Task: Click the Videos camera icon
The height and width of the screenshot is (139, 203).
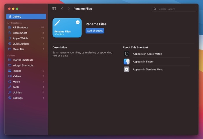Action: (10, 76)
